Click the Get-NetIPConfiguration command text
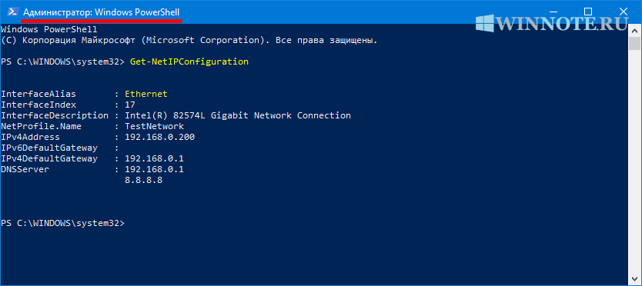The height and width of the screenshot is (286, 642). [189, 62]
